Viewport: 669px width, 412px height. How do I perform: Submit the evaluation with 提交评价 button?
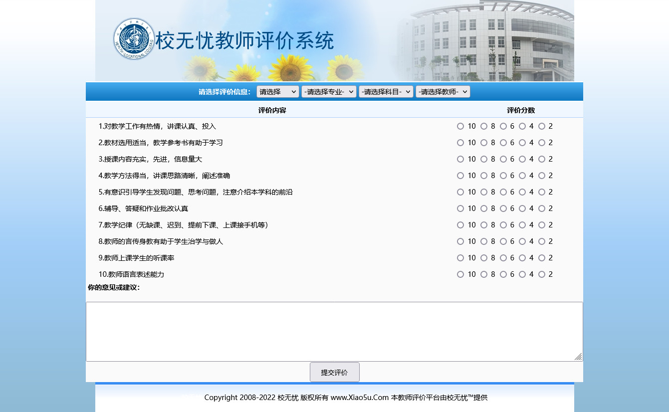334,372
